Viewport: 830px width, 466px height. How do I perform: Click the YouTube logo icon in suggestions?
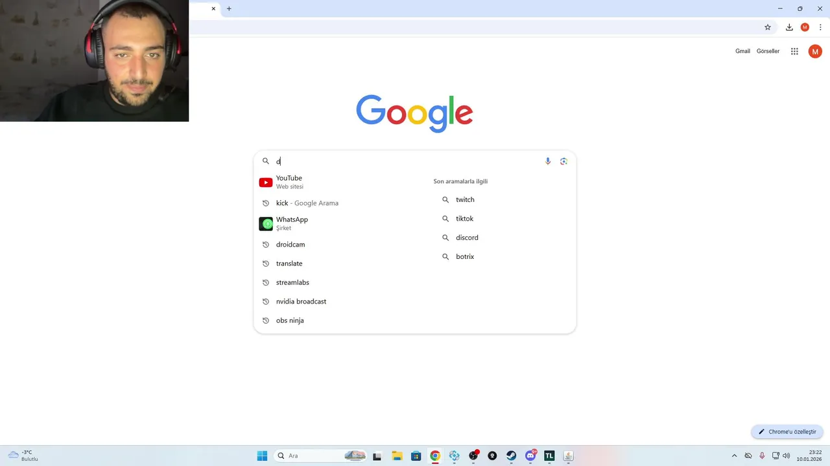[266, 183]
